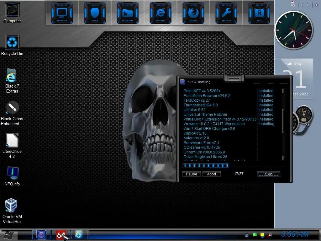The height and width of the screenshot is (241, 321).
Task: Select the Chromium v38.0.2066.0 entry
Action: click(x=204, y=152)
